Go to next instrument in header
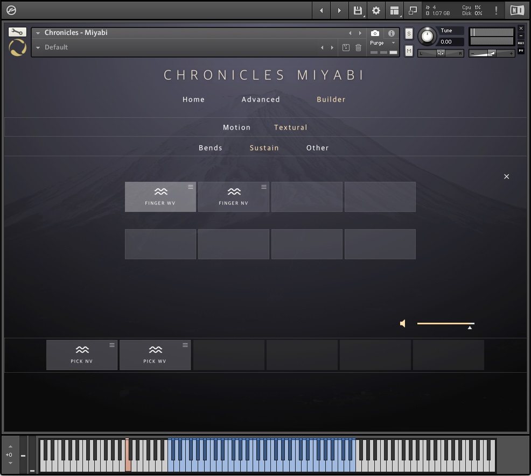 [339, 10]
